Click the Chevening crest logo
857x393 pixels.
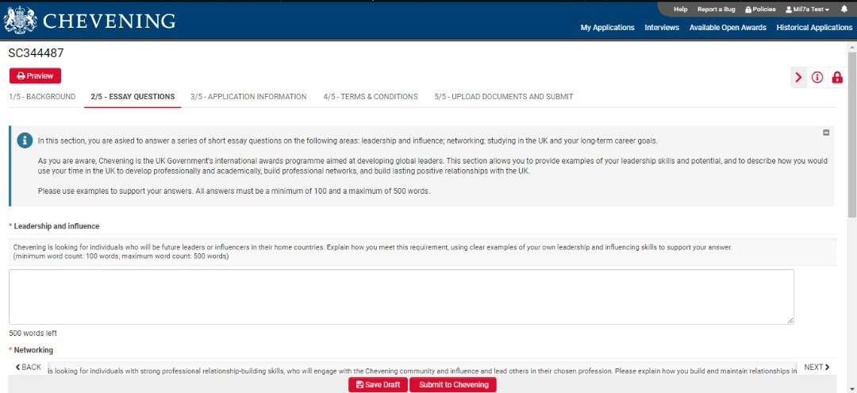[x=20, y=21]
